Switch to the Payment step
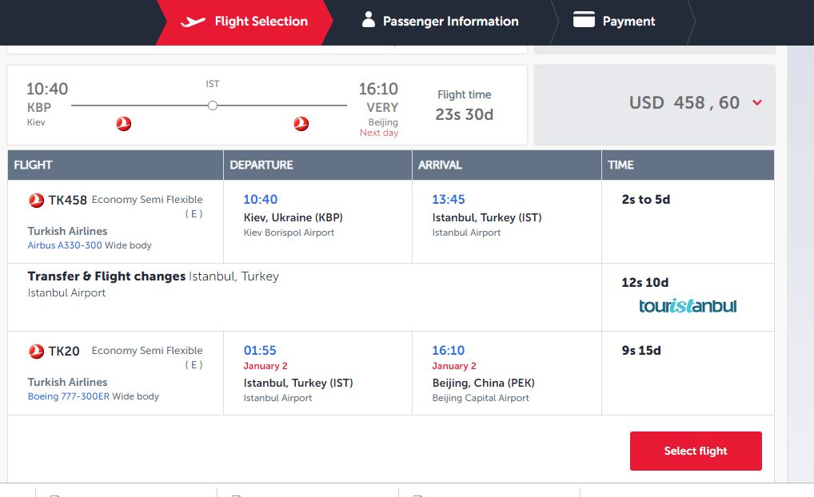814x497 pixels. pos(628,22)
